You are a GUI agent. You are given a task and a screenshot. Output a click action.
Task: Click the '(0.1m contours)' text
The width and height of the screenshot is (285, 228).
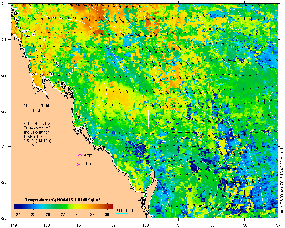37,128
